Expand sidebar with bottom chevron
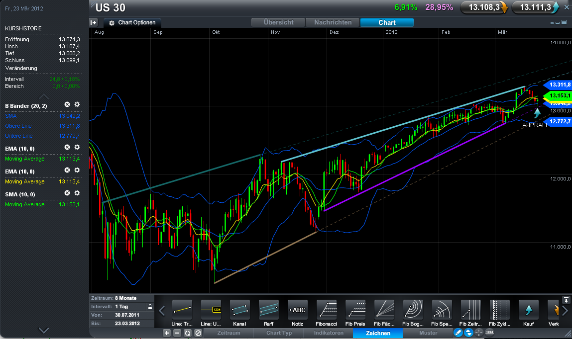 44,331
